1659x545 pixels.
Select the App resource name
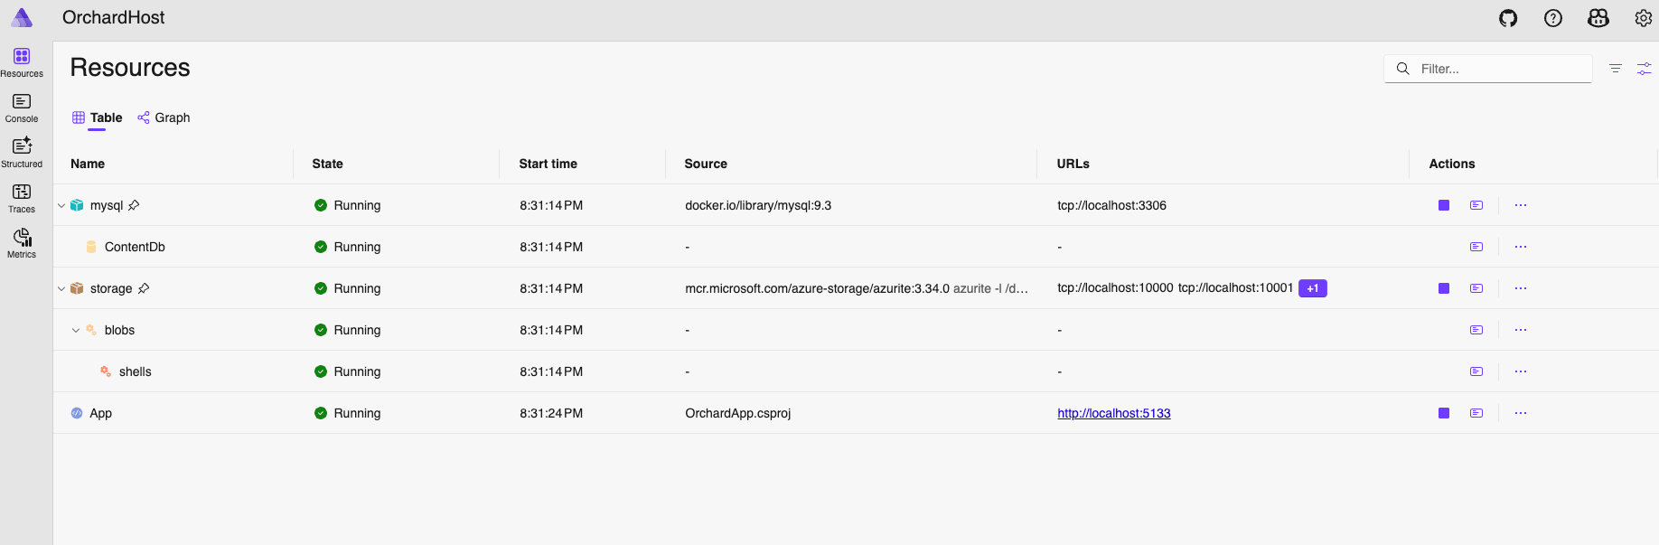101,413
